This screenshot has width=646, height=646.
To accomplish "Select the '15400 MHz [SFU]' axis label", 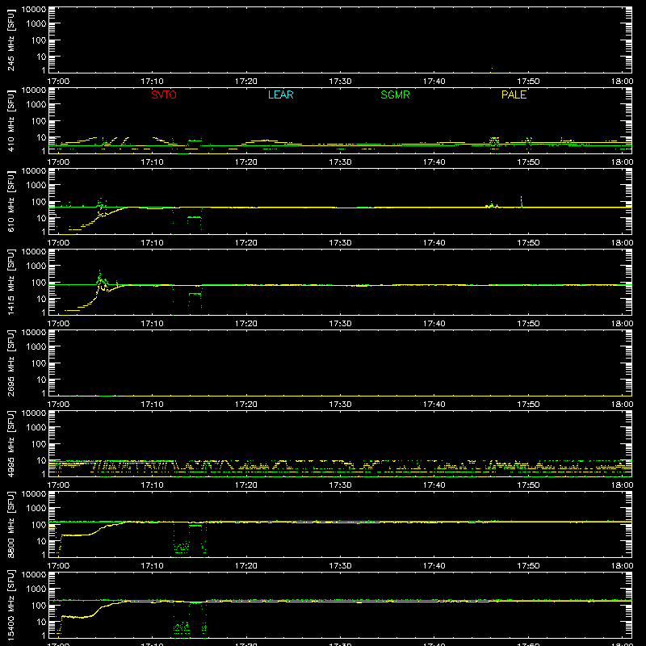I will tap(10, 605).
